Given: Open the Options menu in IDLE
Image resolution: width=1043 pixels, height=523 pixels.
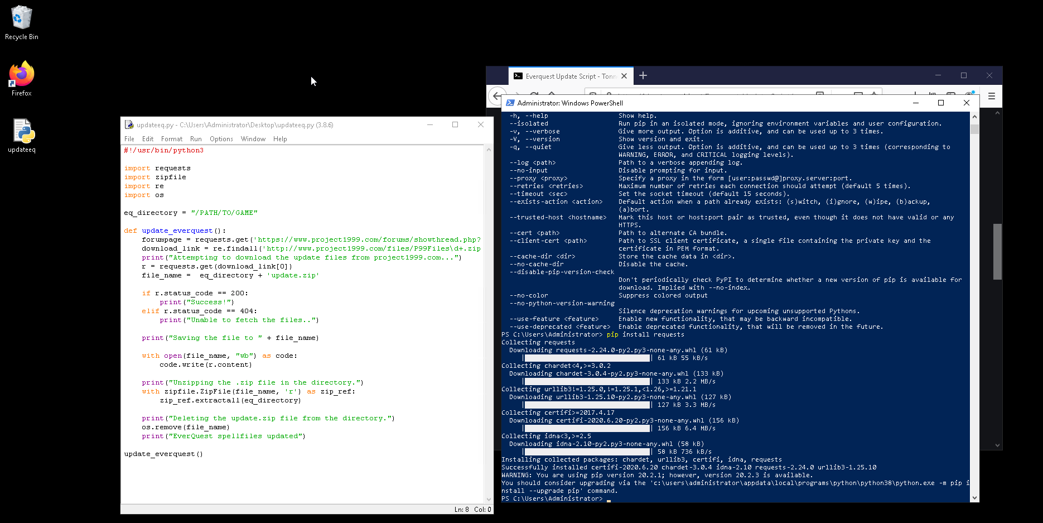Looking at the screenshot, I should coord(221,139).
